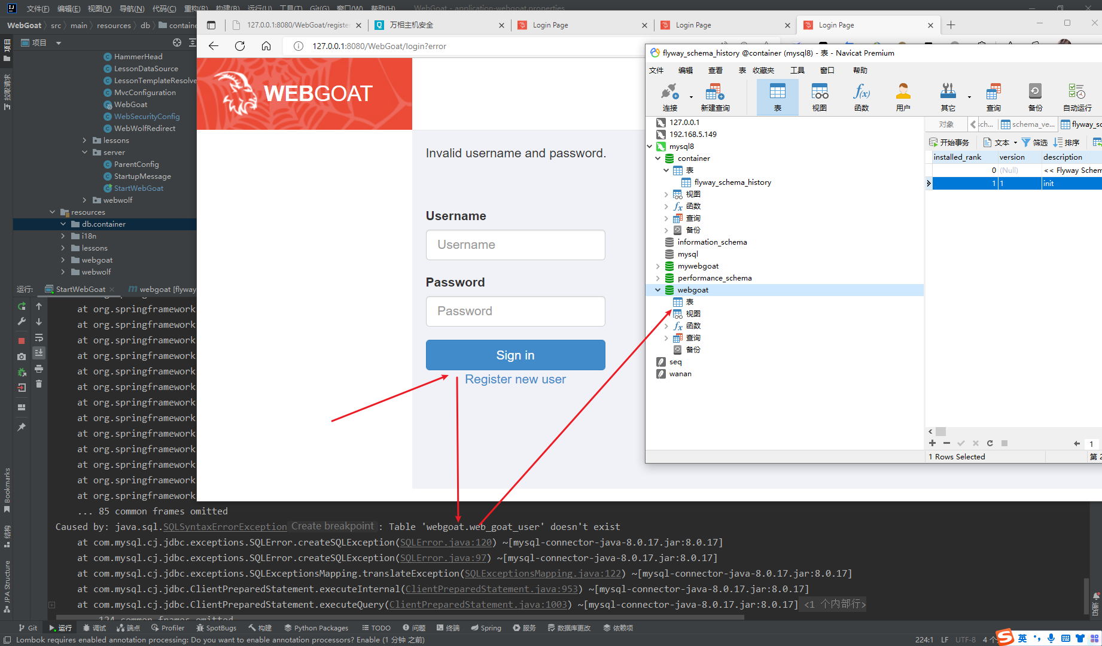This screenshot has width=1102, height=646.
Task: Open the 文本 dropdown in Navicat
Action: pos(1000,142)
